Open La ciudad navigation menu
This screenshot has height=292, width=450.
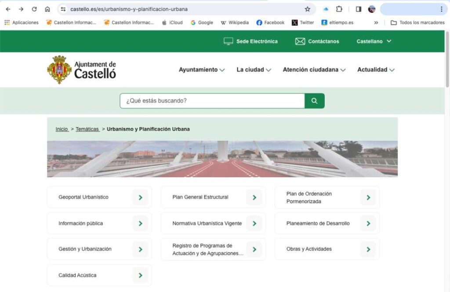[254, 69]
